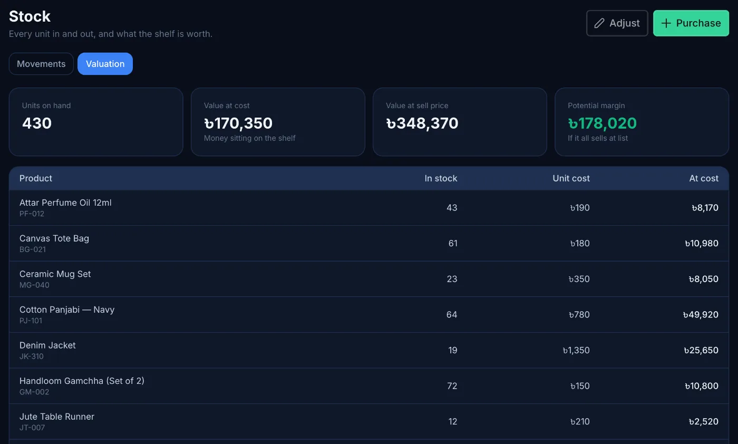This screenshot has width=738, height=444.
Task: Click the SKU JT-007
Action: 32,428
